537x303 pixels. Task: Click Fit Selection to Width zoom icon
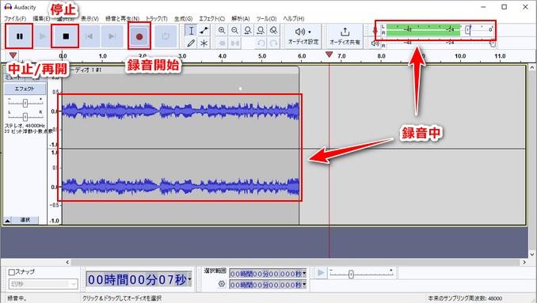pyautogui.click(x=248, y=30)
